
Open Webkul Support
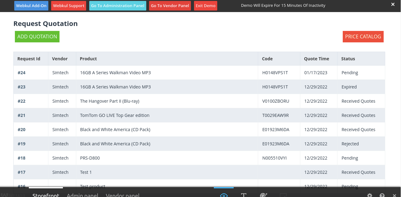click(68, 6)
